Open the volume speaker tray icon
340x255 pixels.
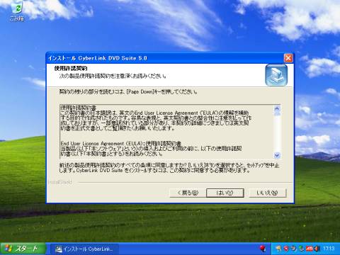tap(317, 249)
